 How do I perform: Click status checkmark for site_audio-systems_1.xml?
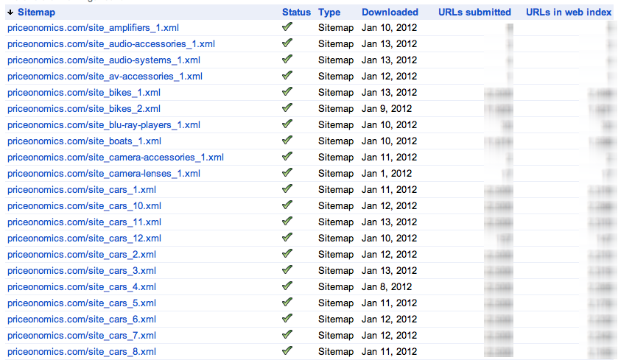point(287,59)
